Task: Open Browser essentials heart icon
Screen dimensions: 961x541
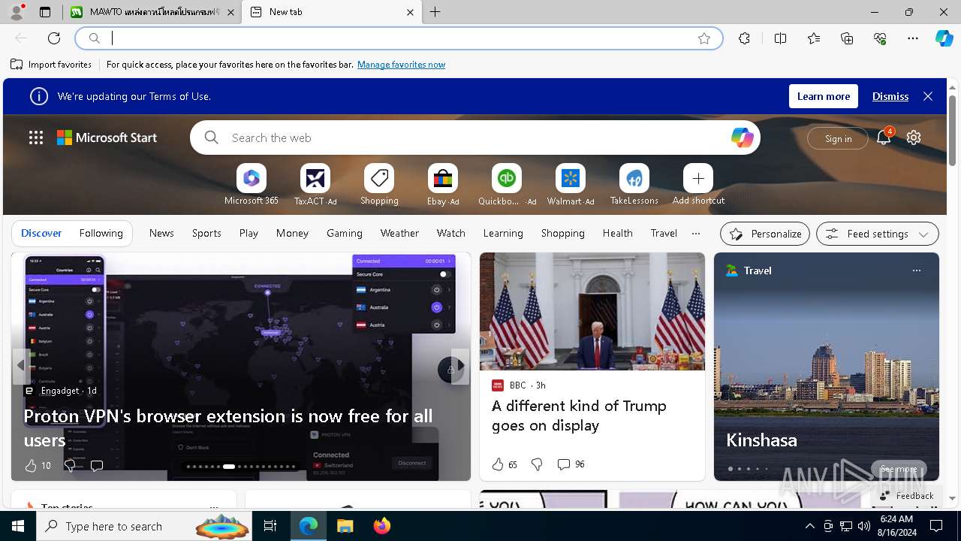Action: 880,38
